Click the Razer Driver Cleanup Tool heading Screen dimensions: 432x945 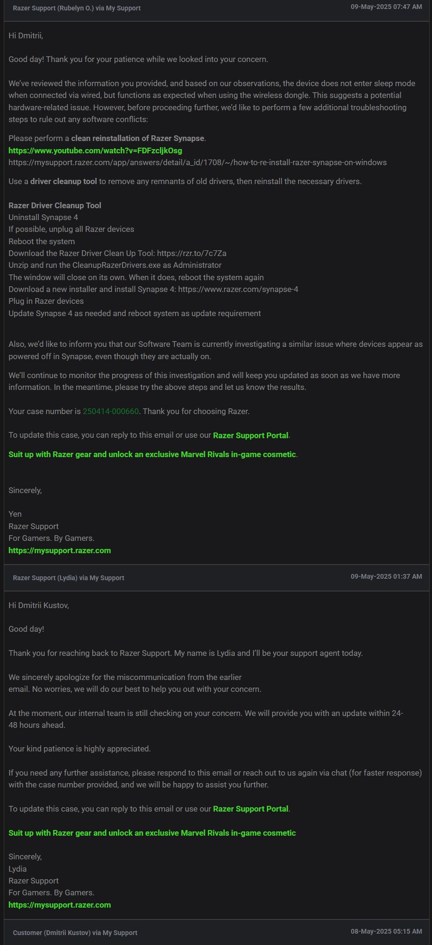pos(55,205)
